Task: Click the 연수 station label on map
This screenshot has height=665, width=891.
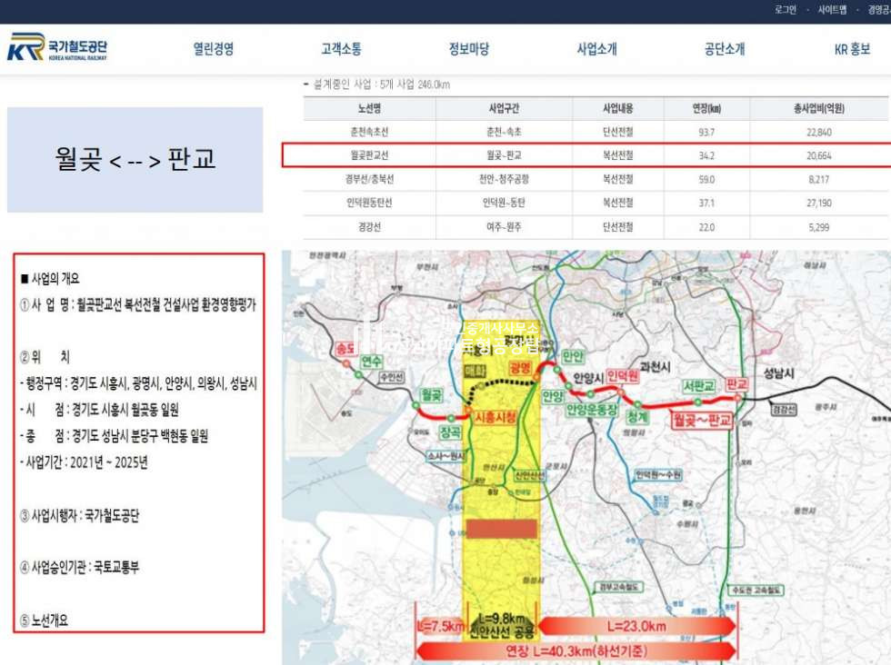Action: pyautogui.click(x=371, y=362)
